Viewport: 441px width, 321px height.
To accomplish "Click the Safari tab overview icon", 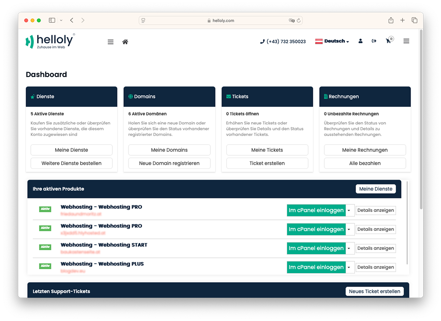I will click(x=414, y=20).
